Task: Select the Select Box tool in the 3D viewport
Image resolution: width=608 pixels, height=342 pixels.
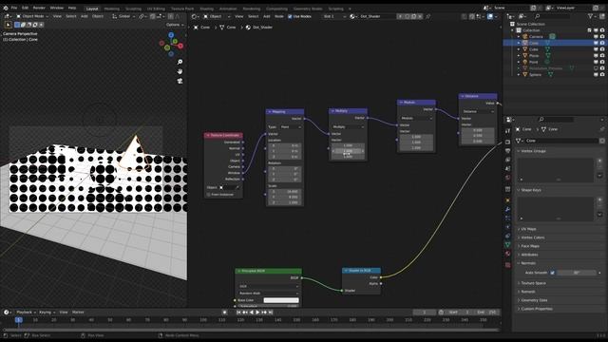Action: point(9,25)
